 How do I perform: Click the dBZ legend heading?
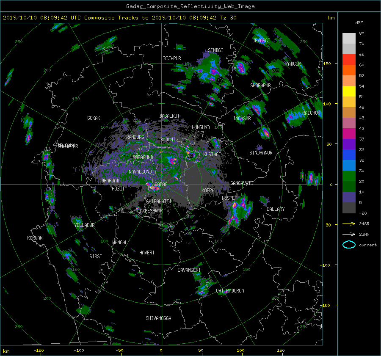[359, 23]
